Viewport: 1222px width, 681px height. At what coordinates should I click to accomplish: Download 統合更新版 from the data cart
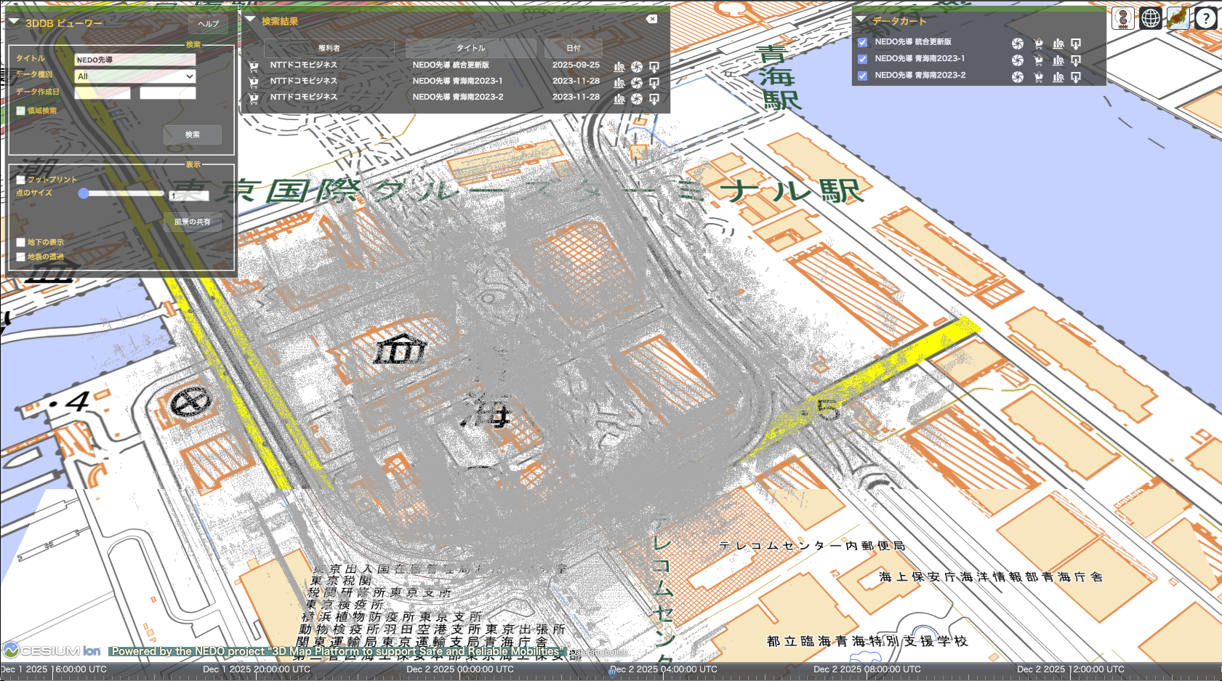1076,44
